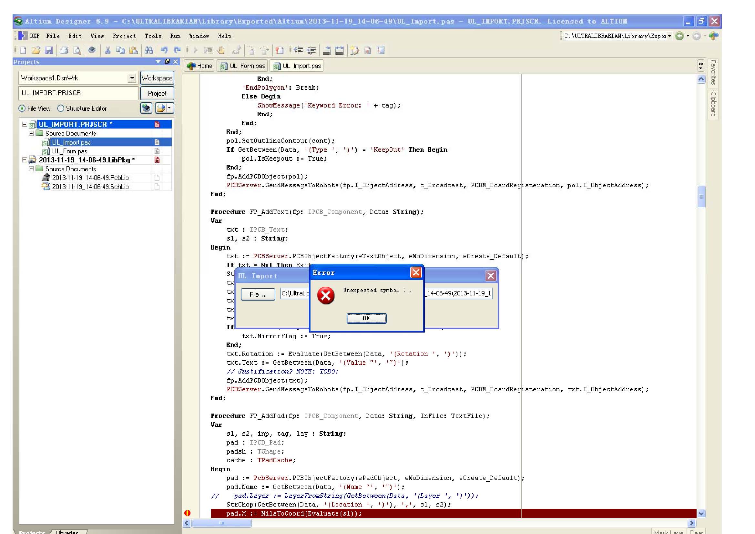Collapse the 2013-11-19_14-06-49.LibPkg tree node
The image size is (755, 534).
[25, 160]
